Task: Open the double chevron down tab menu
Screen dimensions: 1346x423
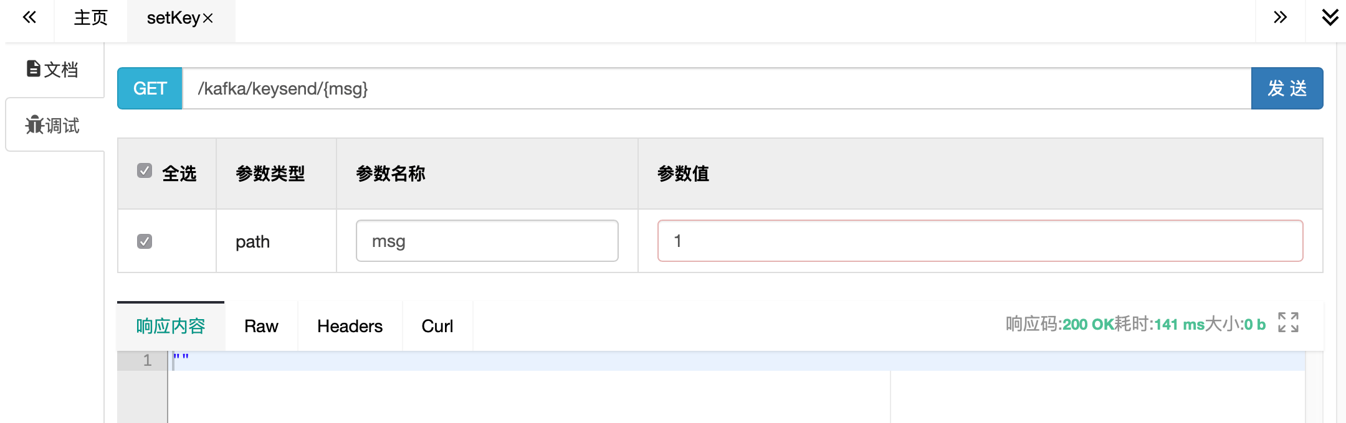Action: [1330, 17]
